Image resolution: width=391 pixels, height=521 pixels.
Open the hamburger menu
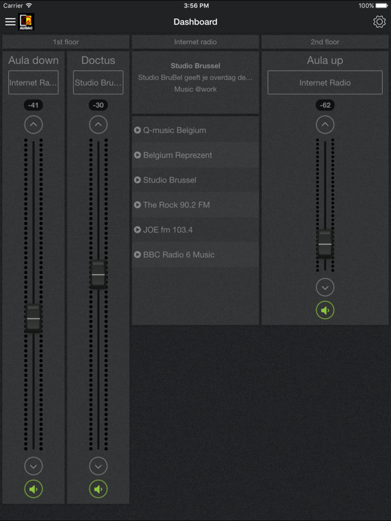10,22
